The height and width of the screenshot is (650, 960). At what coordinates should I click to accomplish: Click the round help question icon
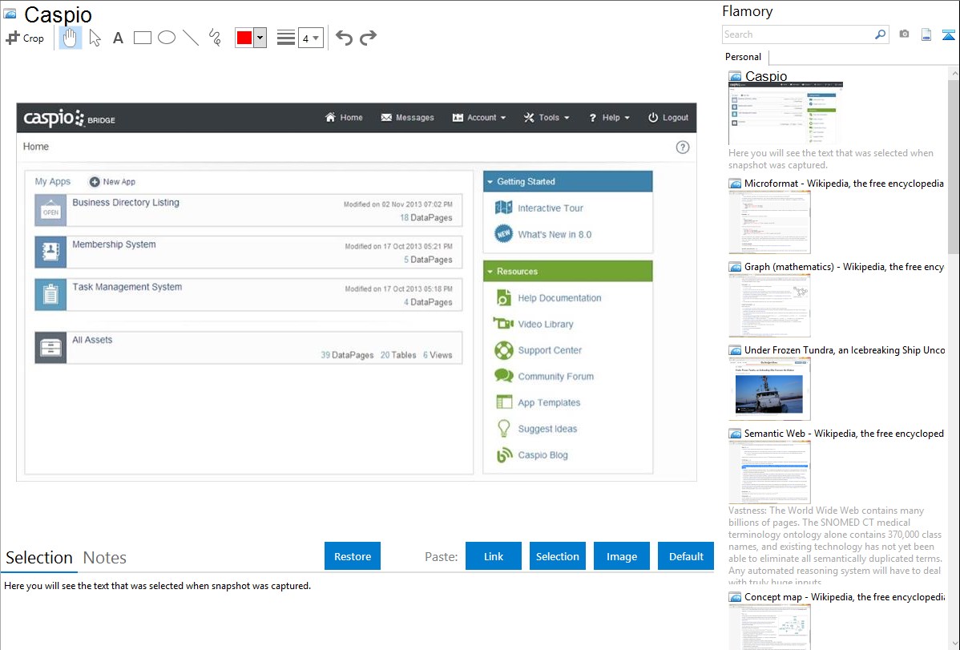pyautogui.click(x=683, y=147)
